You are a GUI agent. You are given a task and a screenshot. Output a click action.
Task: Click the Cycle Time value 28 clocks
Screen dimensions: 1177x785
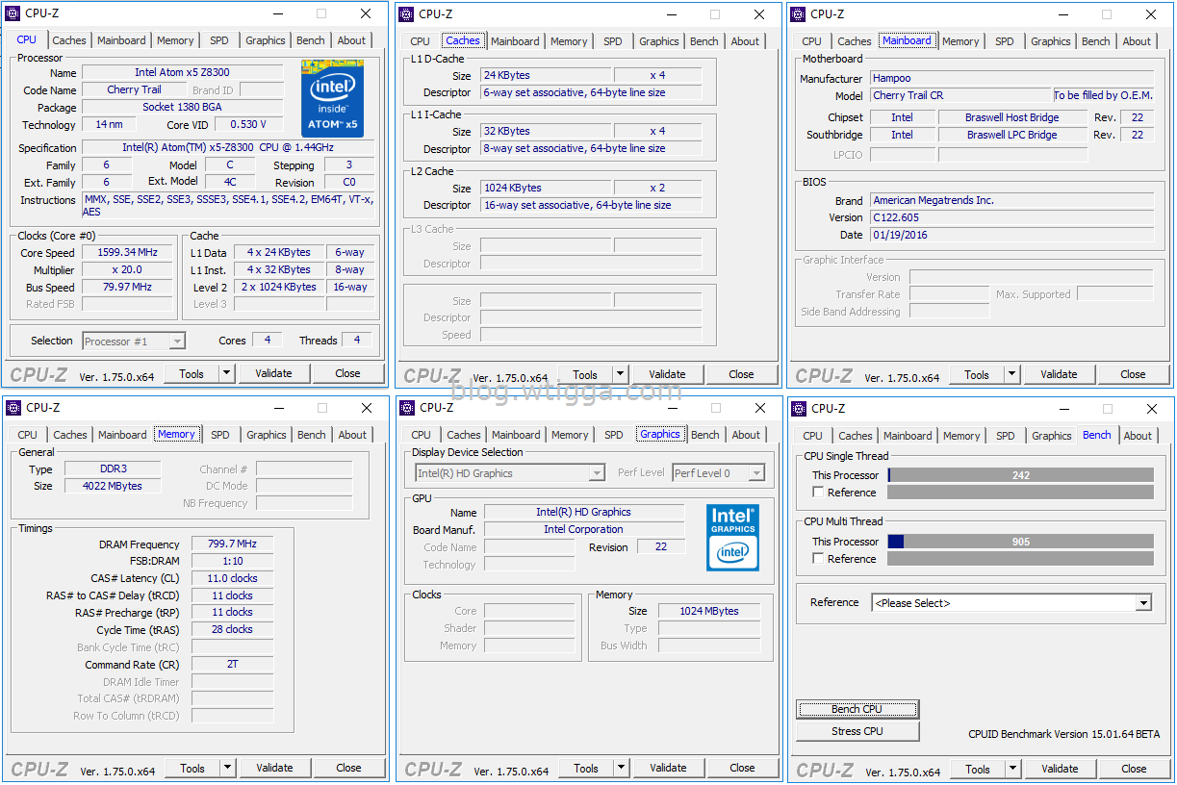(232, 629)
